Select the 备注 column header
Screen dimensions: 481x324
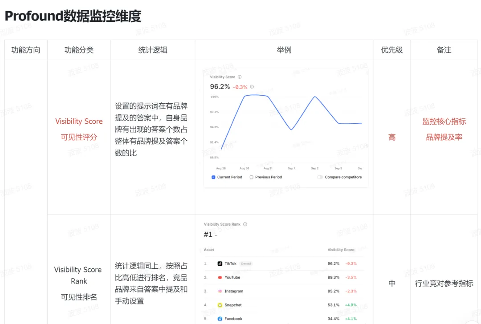click(x=444, y=50)
